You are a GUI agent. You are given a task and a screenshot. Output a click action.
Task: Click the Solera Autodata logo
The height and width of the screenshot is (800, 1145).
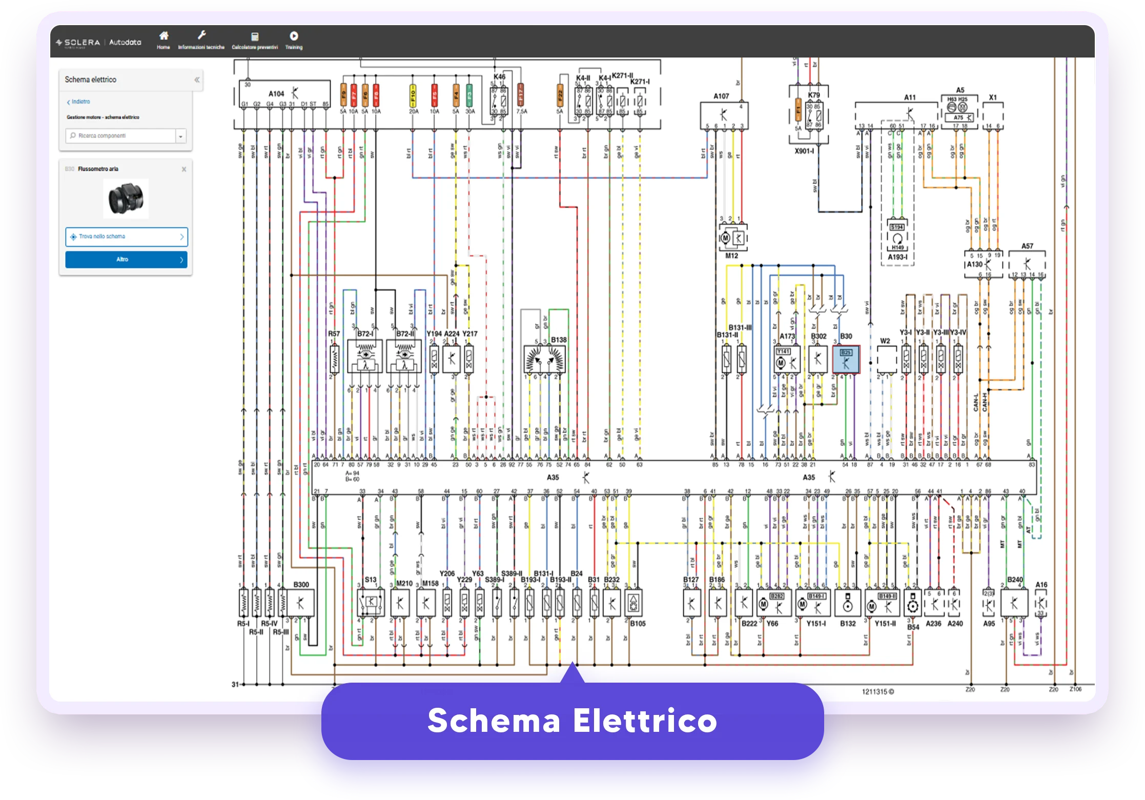point(99,43)
